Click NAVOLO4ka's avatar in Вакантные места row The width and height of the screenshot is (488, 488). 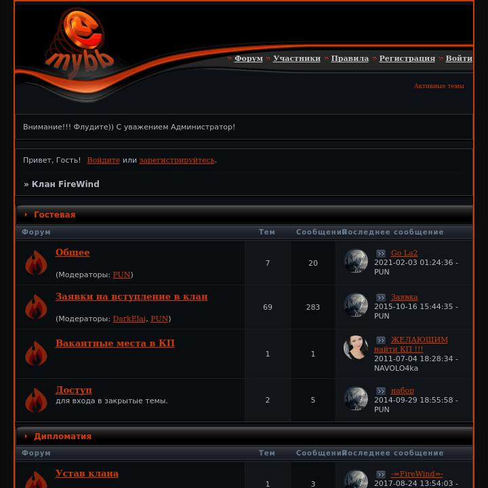[355, 347]
